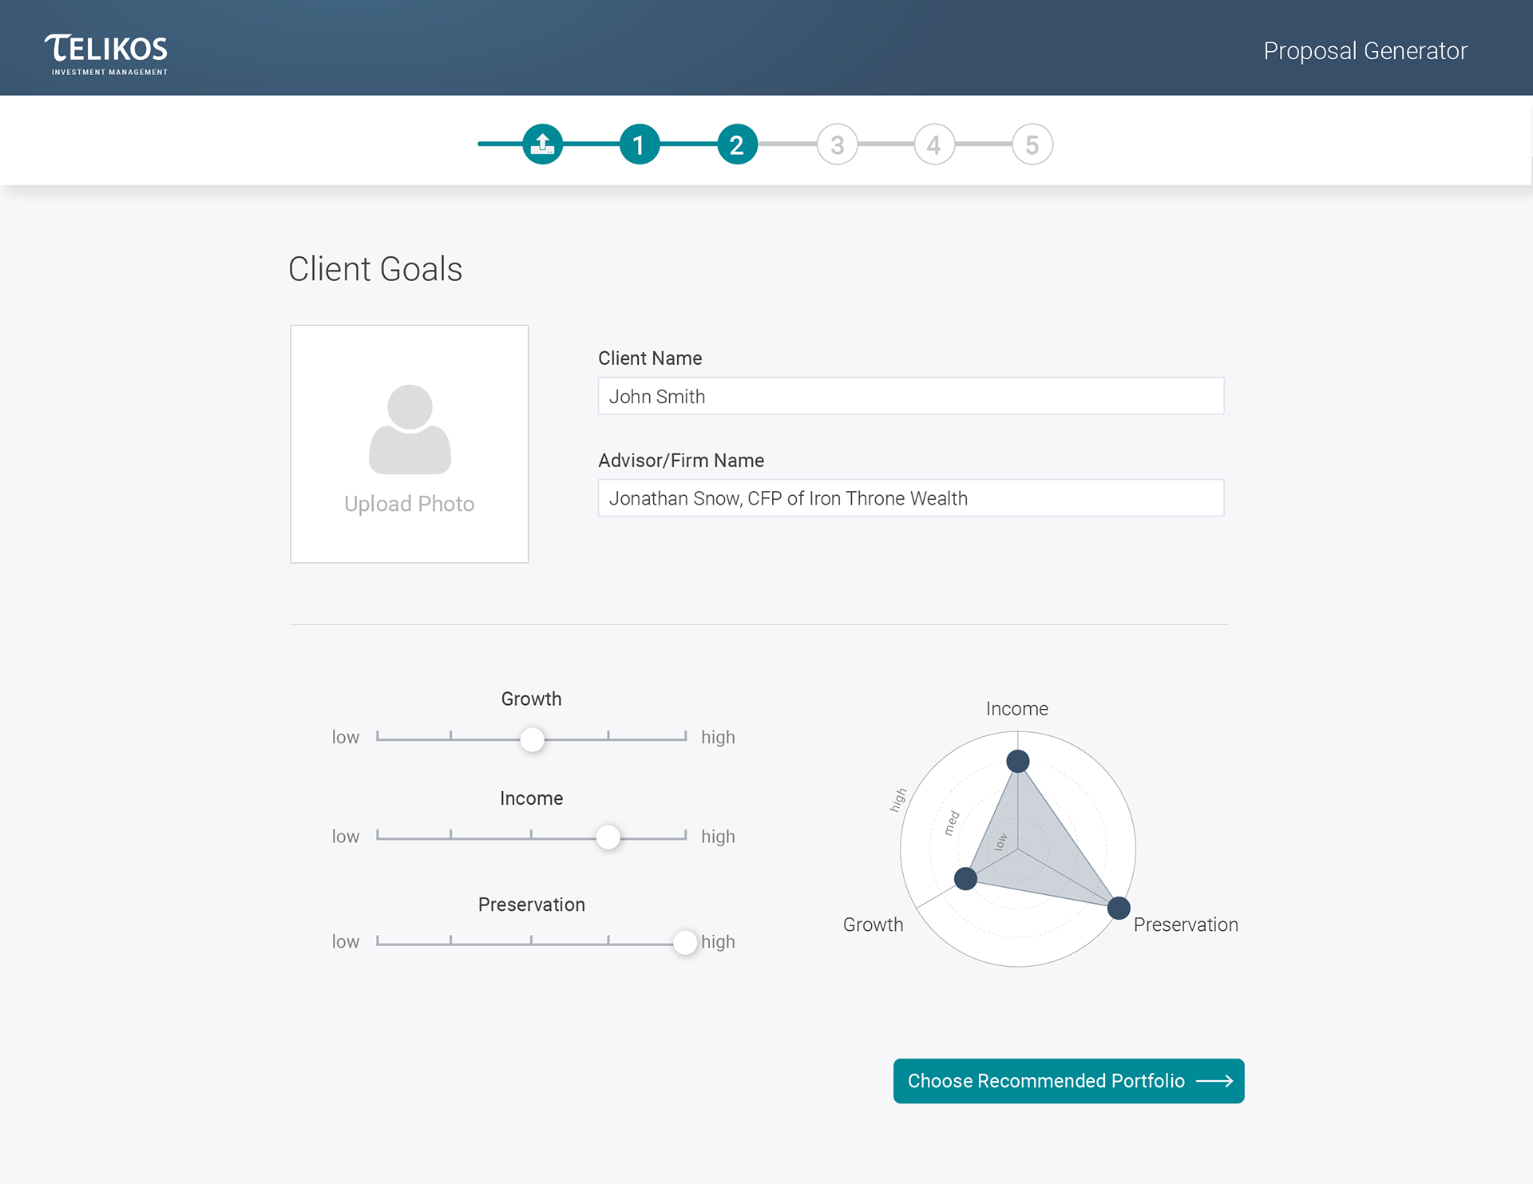Navigate to step 5 in progress tracker

pos(1032,145)
